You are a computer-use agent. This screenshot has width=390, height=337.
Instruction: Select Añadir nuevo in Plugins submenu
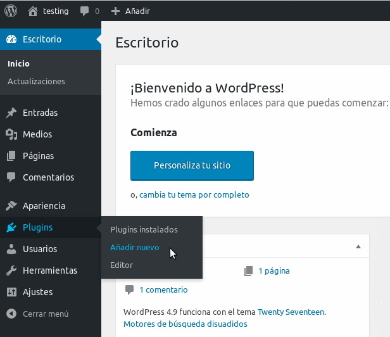[x=134, y=247]
